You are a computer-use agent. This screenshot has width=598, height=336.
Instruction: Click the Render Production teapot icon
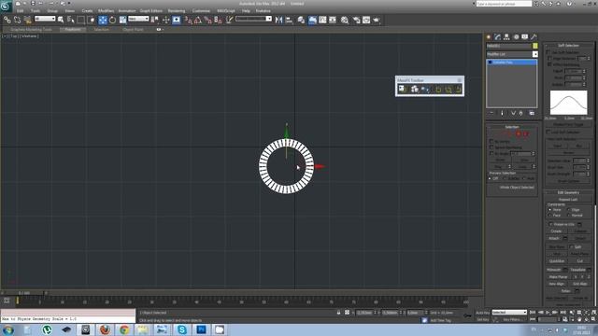coord(377,20)
